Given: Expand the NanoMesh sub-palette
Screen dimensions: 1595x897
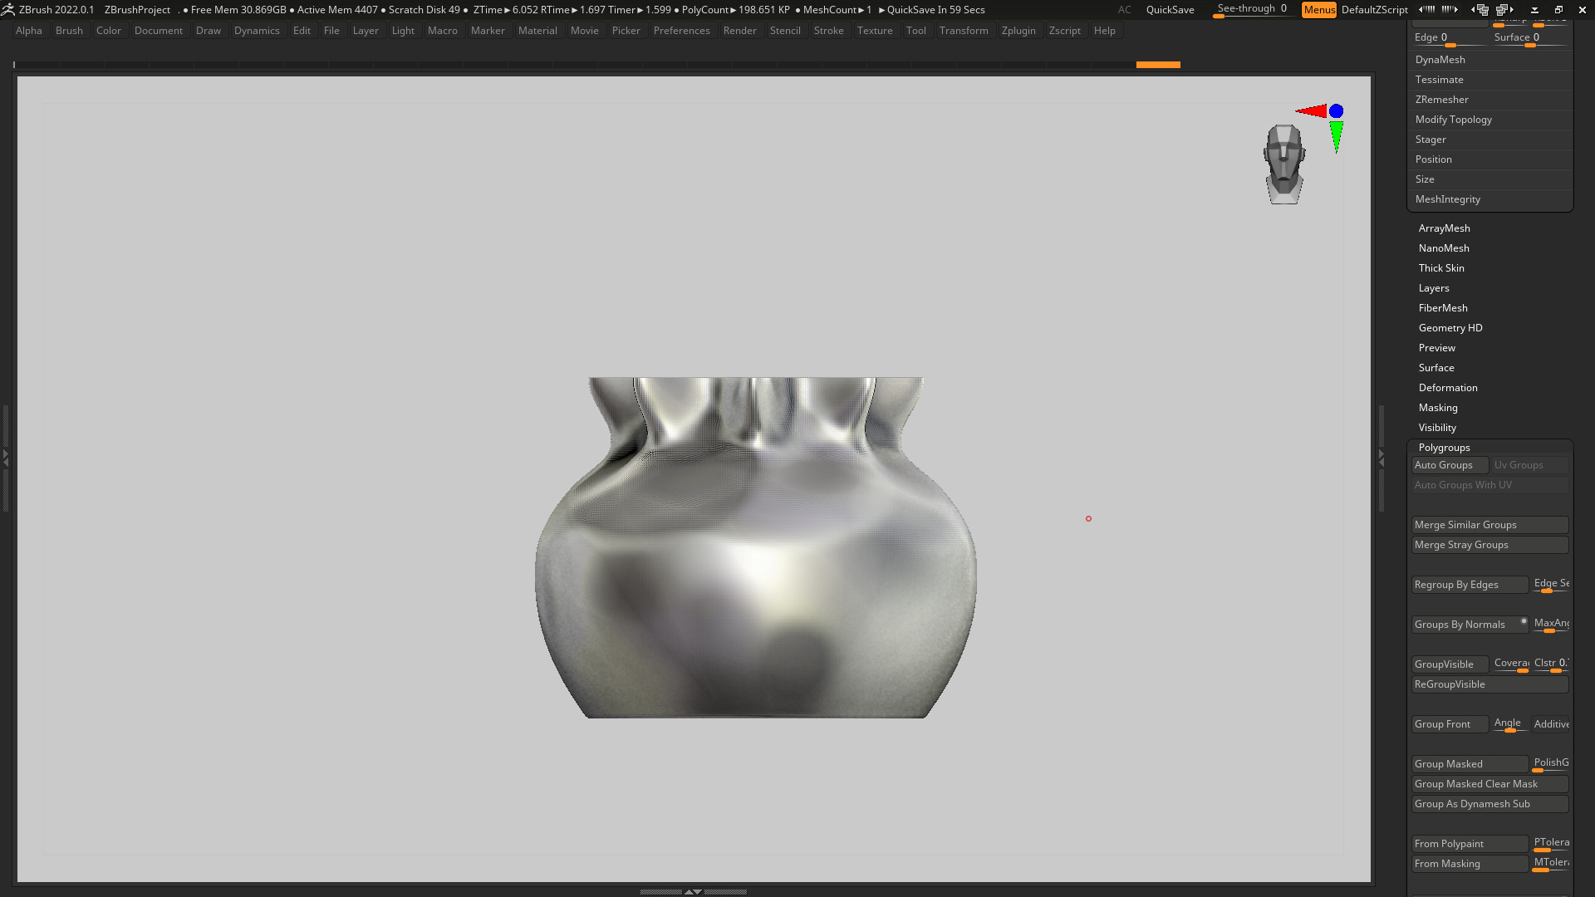Looking at the screenshot, I should pyautogui.click(x=1444, y=248).
